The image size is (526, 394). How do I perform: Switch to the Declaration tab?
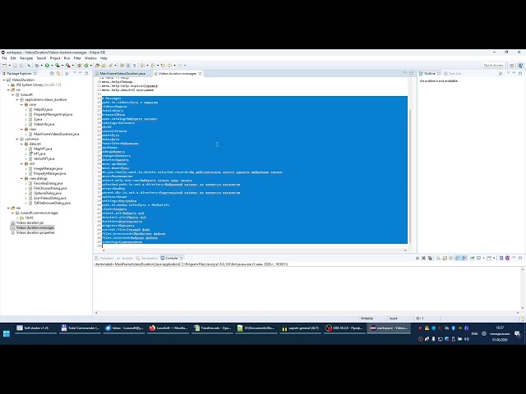[x=149, y=258]
